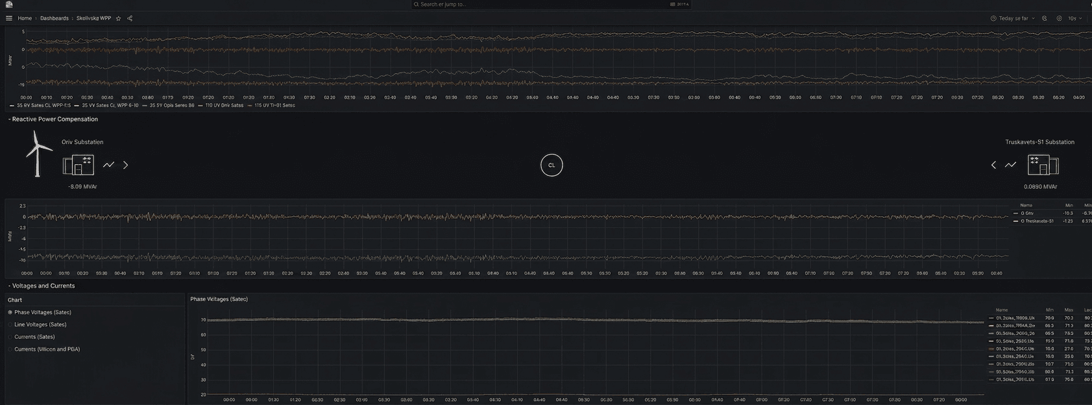1092x405 pixels.
Task: Collapse the Voltages and Currents row
Action: click(42, 286)
